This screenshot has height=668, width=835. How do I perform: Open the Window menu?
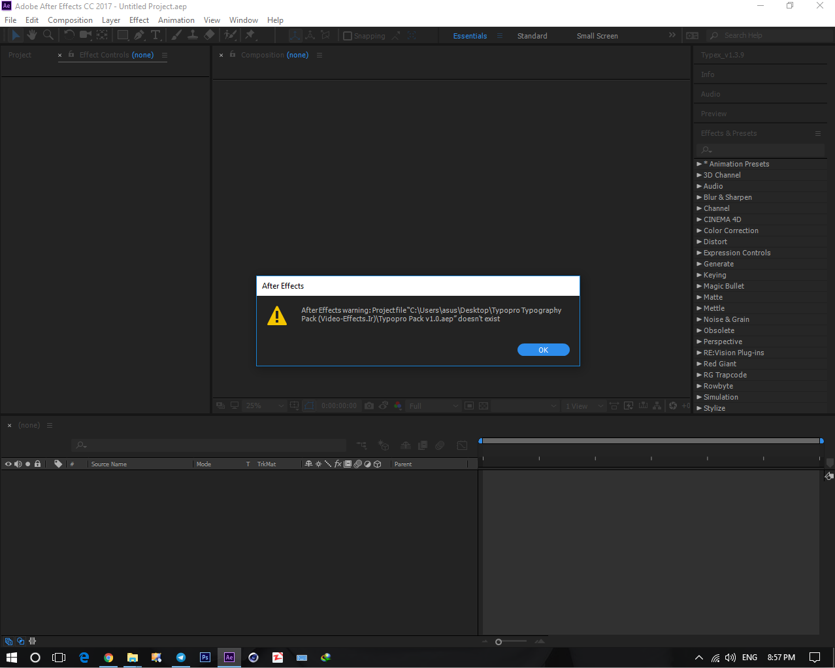(244, 20)
